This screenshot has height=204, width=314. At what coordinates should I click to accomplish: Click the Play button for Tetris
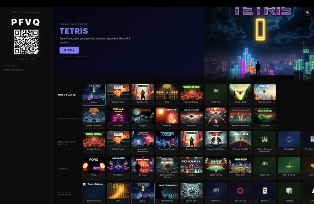69,50
